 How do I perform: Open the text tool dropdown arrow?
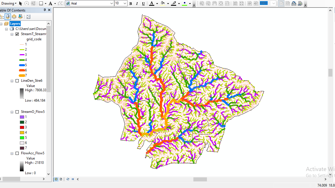pos(55,3)
